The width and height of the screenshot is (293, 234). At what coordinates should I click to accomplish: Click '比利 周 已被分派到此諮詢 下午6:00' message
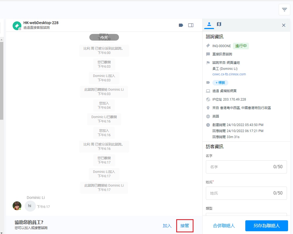104,51
